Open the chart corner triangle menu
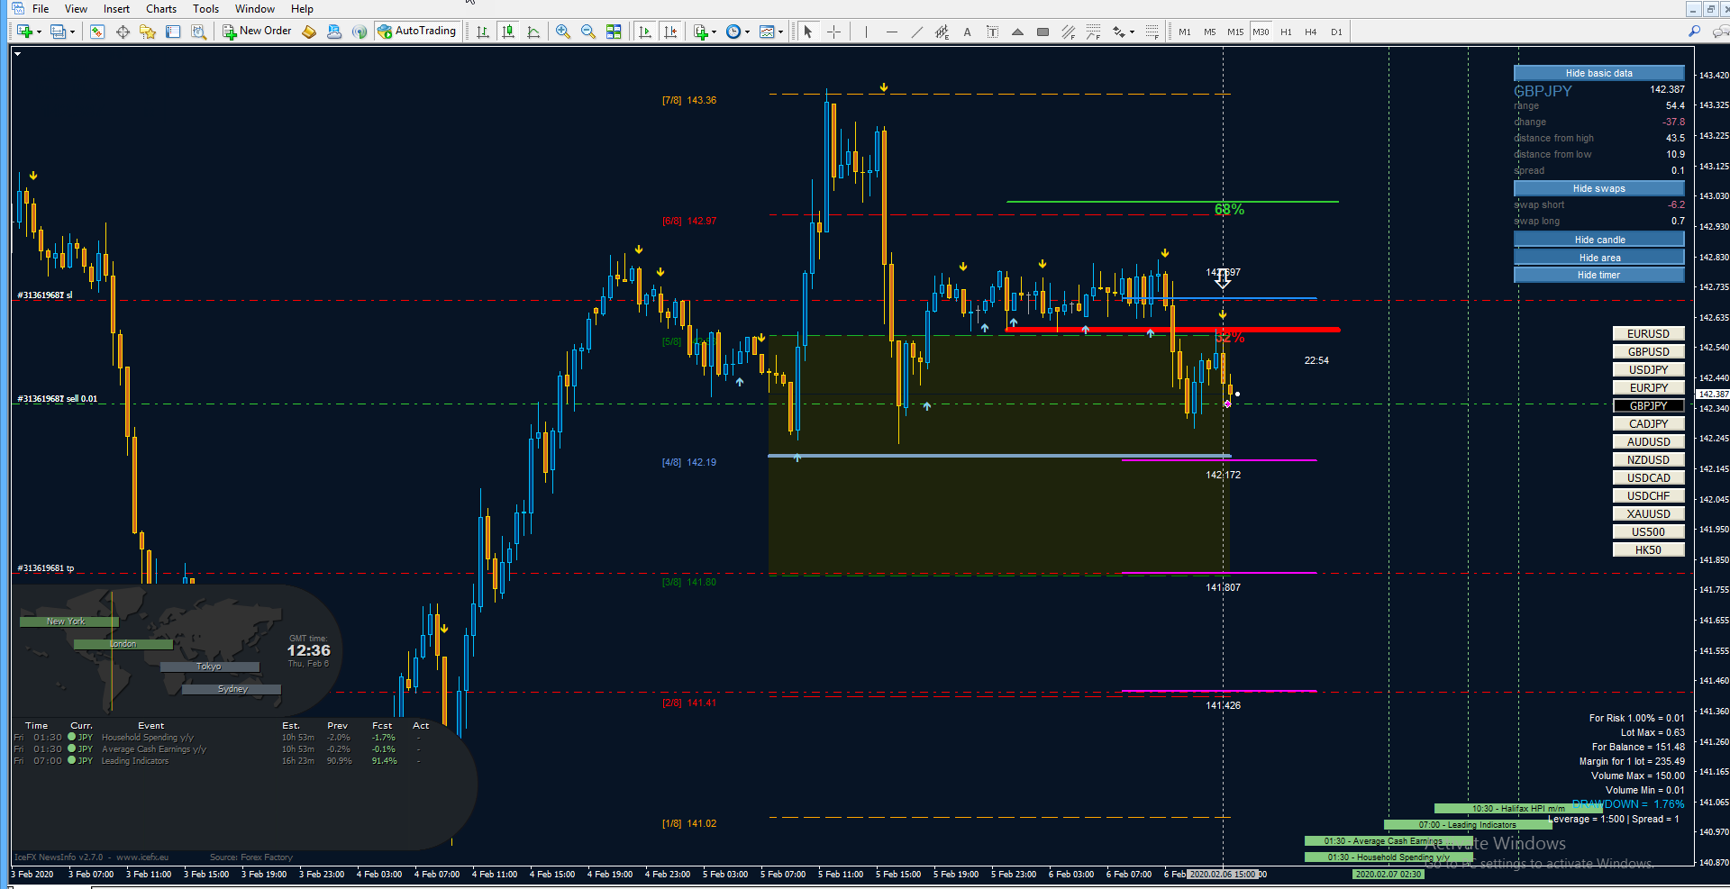This screenshot has height=889, width=1730. pyautogui.click(x=17, y=54)
